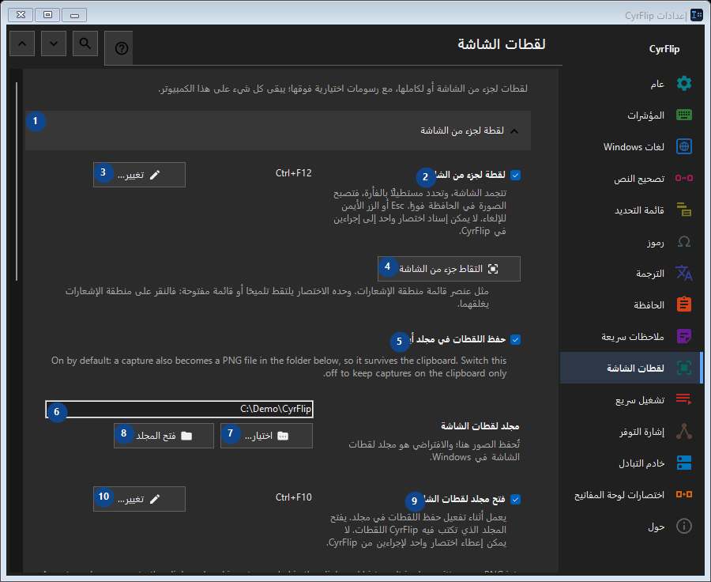Toggle the لقطة لجزء من الشاشة checkbox
711x582 pixels.
tap(516, 175)
